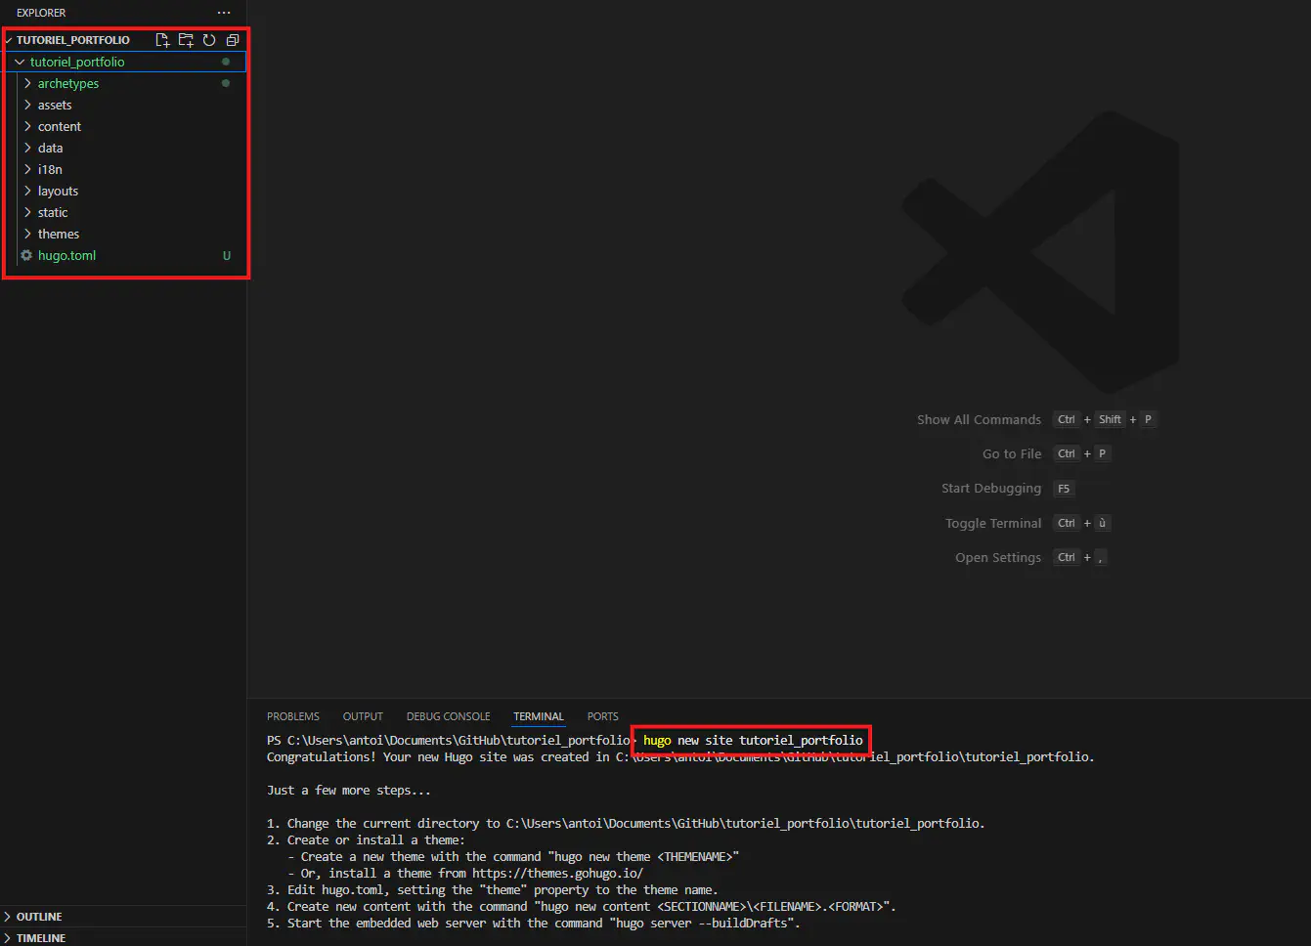
Task: Open the hugo.toml file
Action: [x=66, y=255]
